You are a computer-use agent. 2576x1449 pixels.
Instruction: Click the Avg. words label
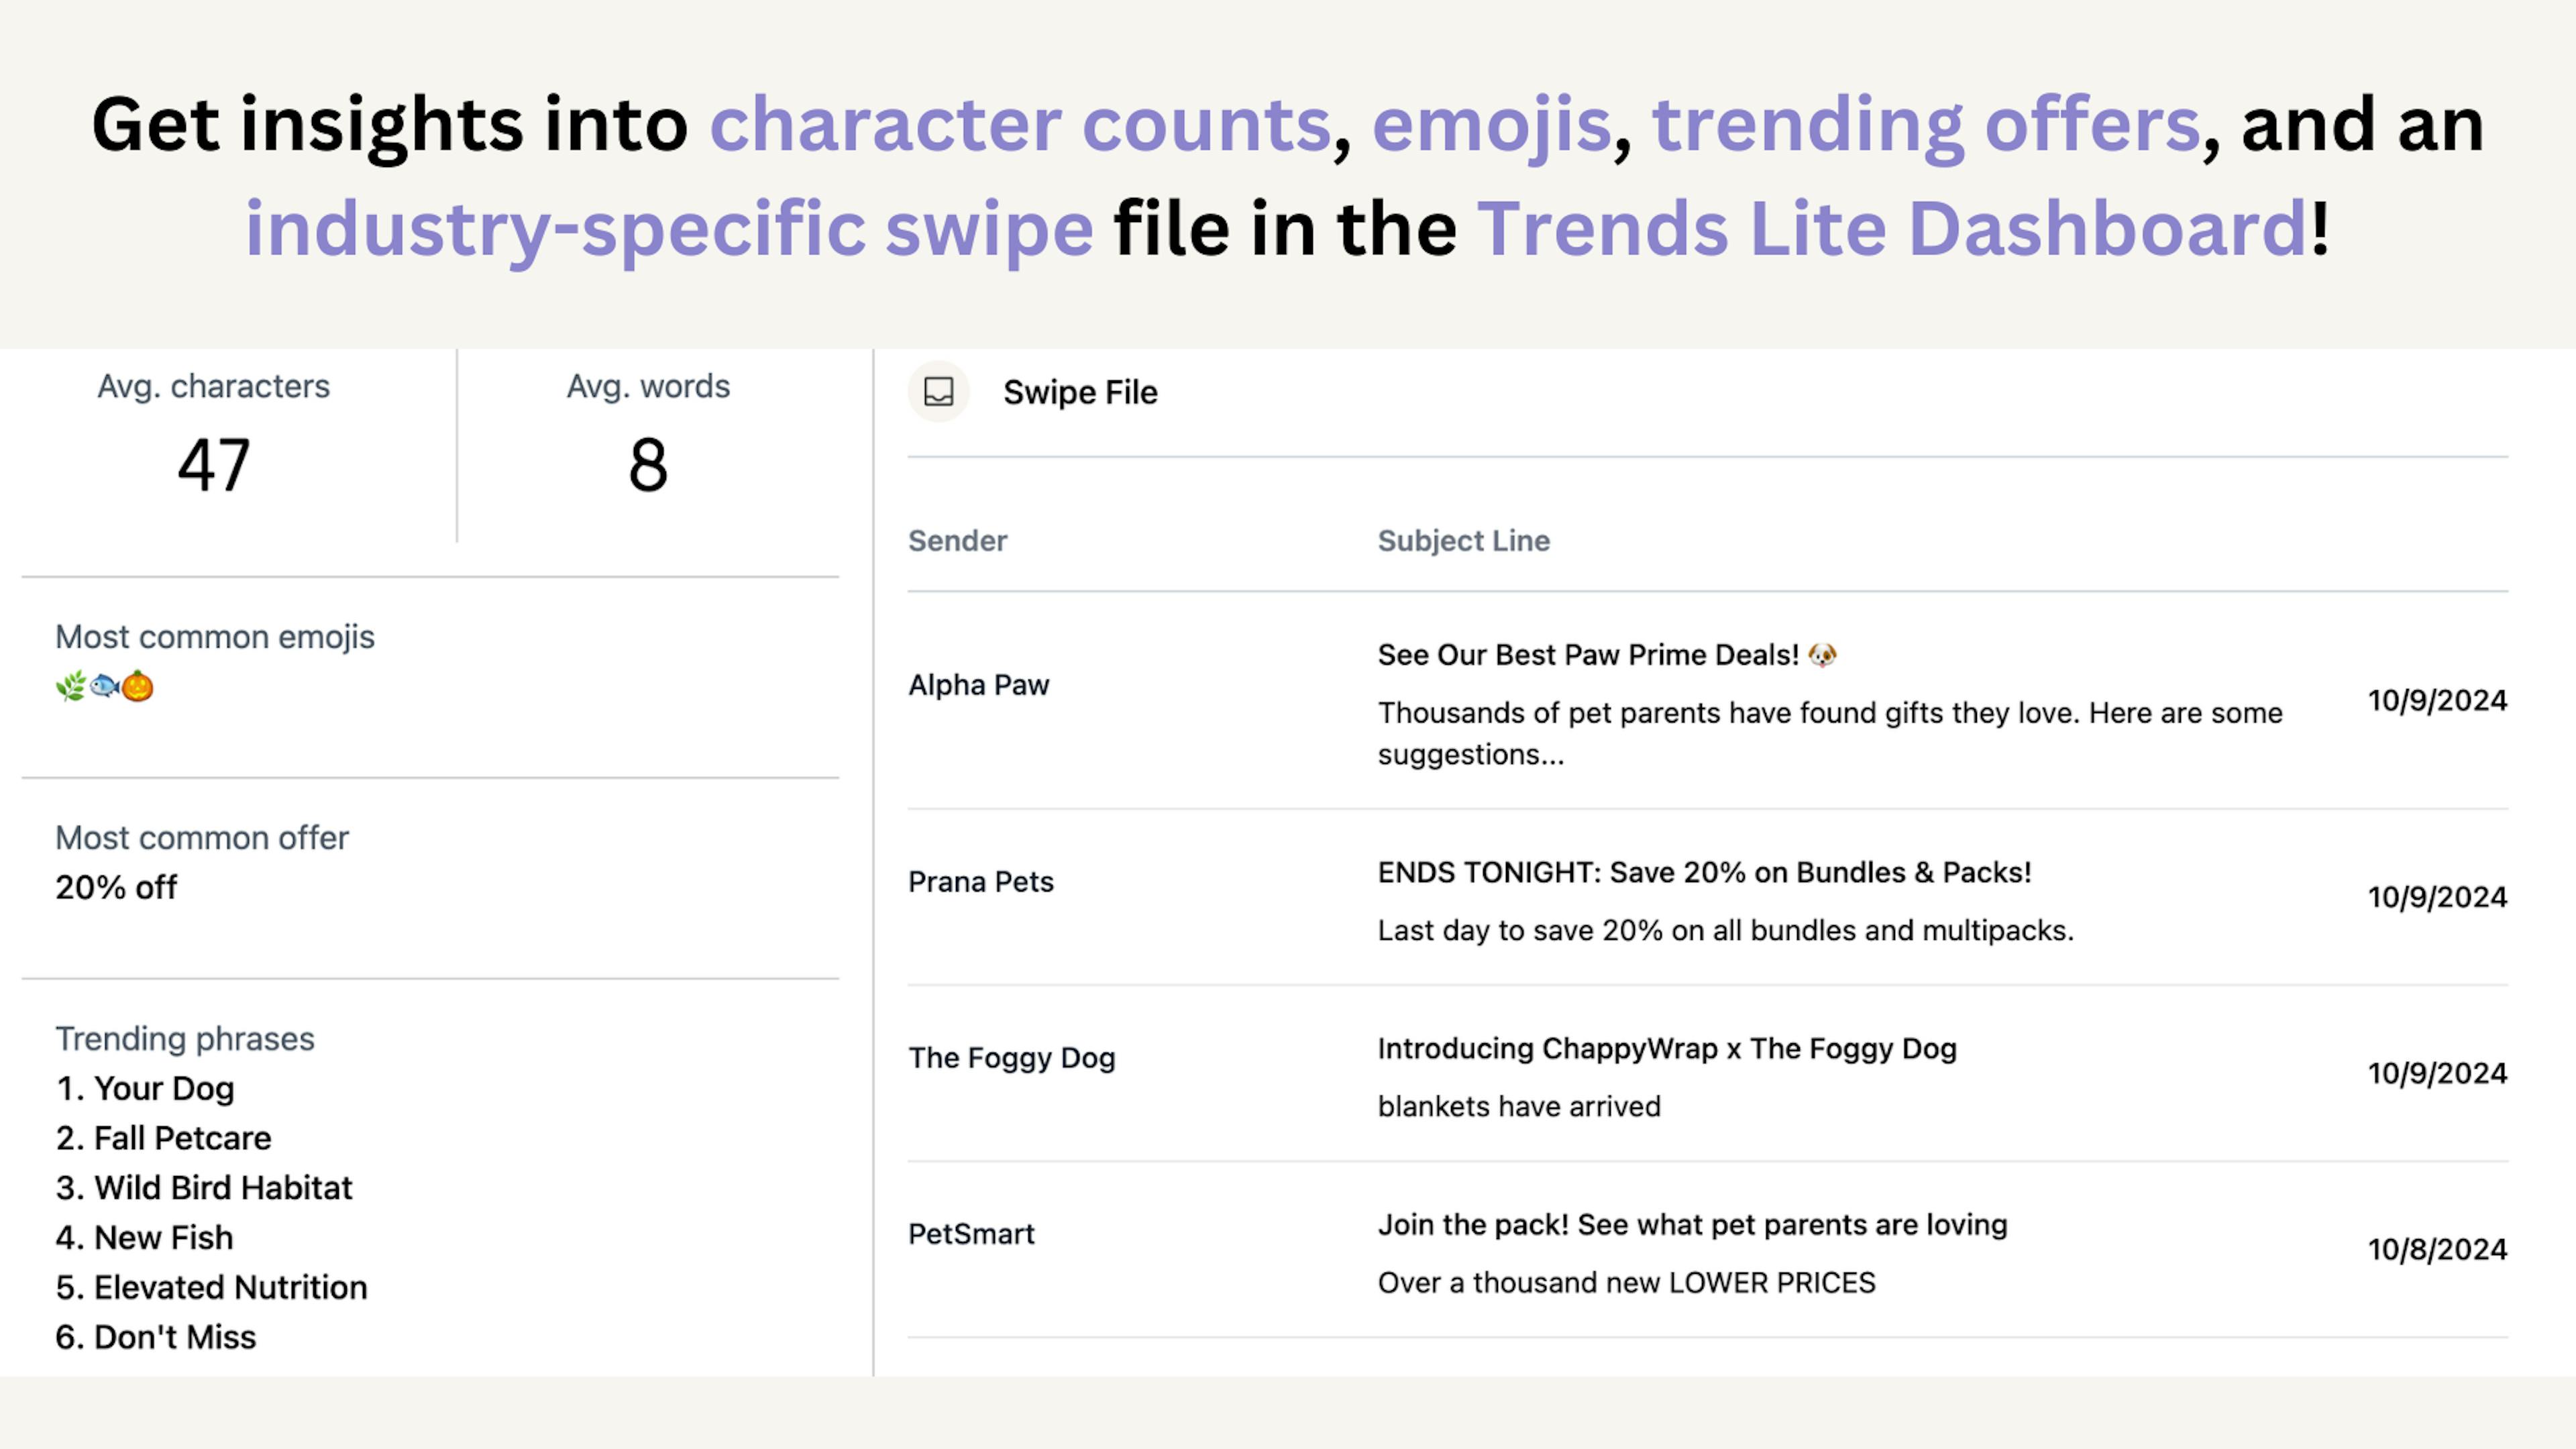[x=648, y=387]
